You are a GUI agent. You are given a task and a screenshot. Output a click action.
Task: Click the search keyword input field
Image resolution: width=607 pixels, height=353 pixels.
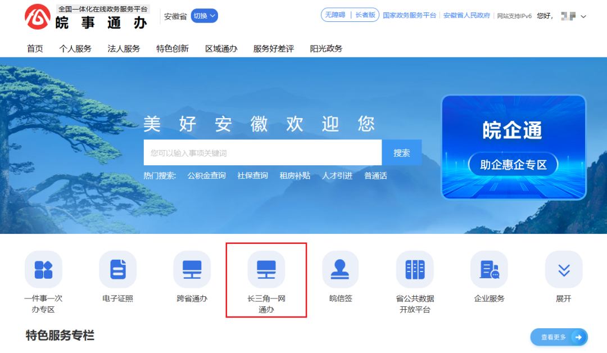(262, 153)
